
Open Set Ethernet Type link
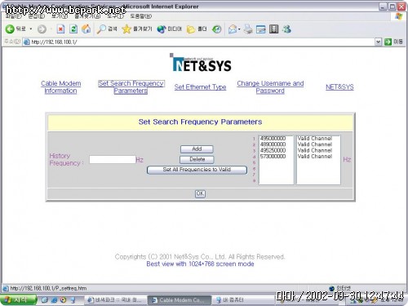click(200, 87)
